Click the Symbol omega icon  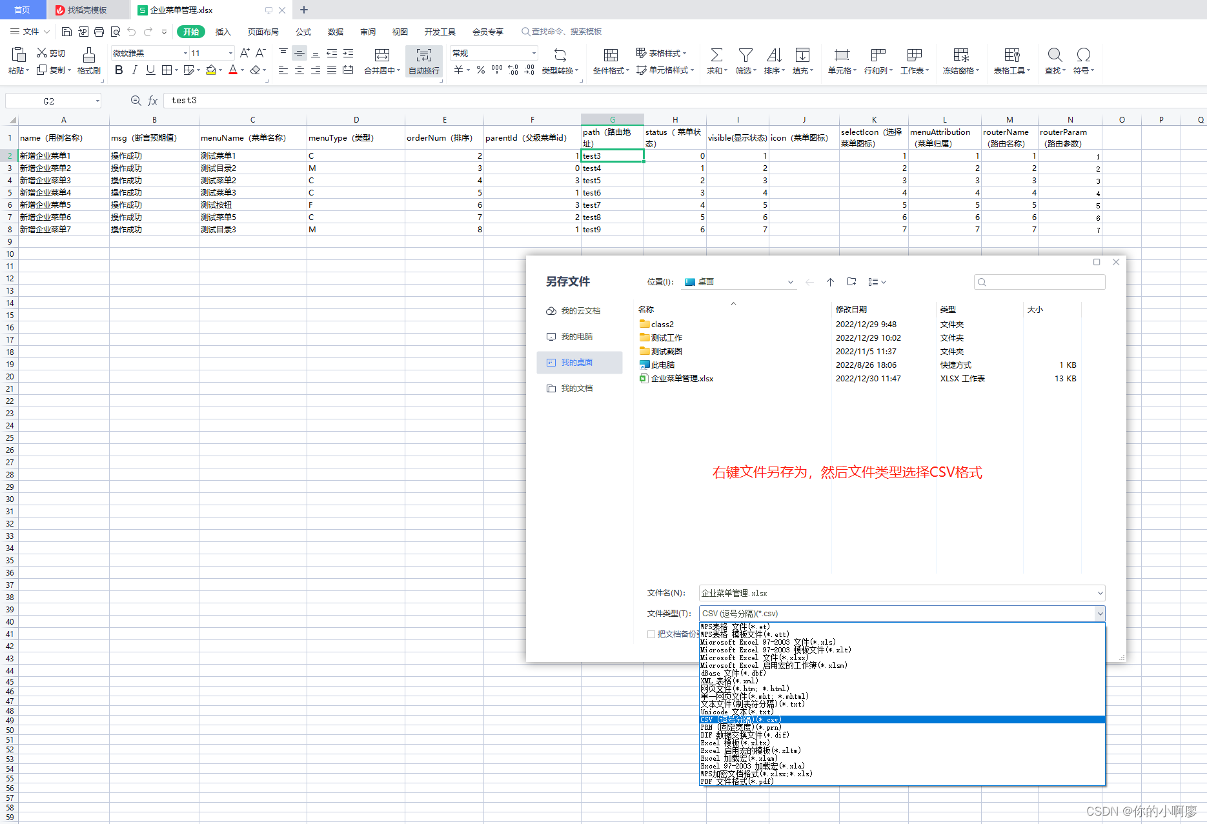1084,55
